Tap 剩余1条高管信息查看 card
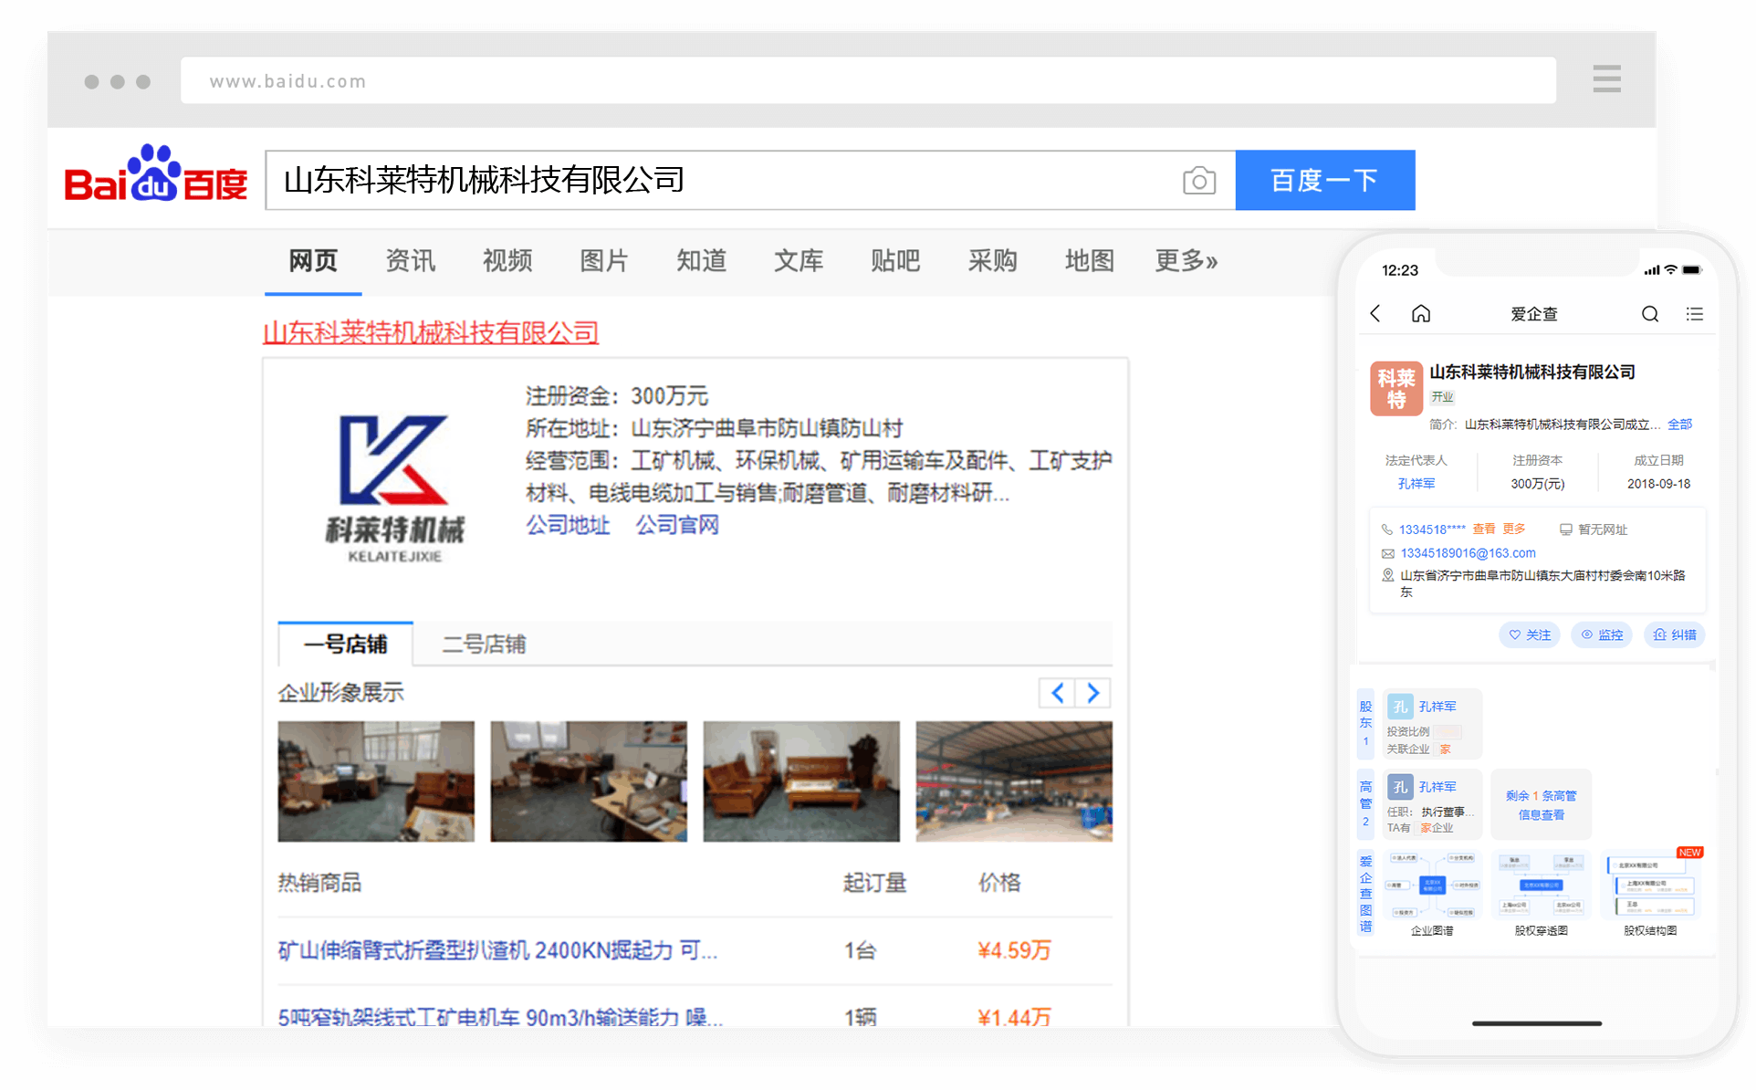 [1541, 805]
